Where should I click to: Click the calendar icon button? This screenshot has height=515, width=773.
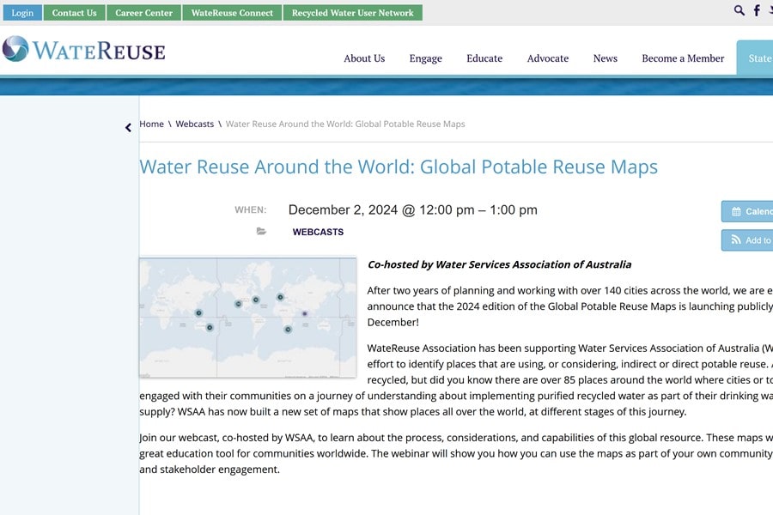pos(736,211)
